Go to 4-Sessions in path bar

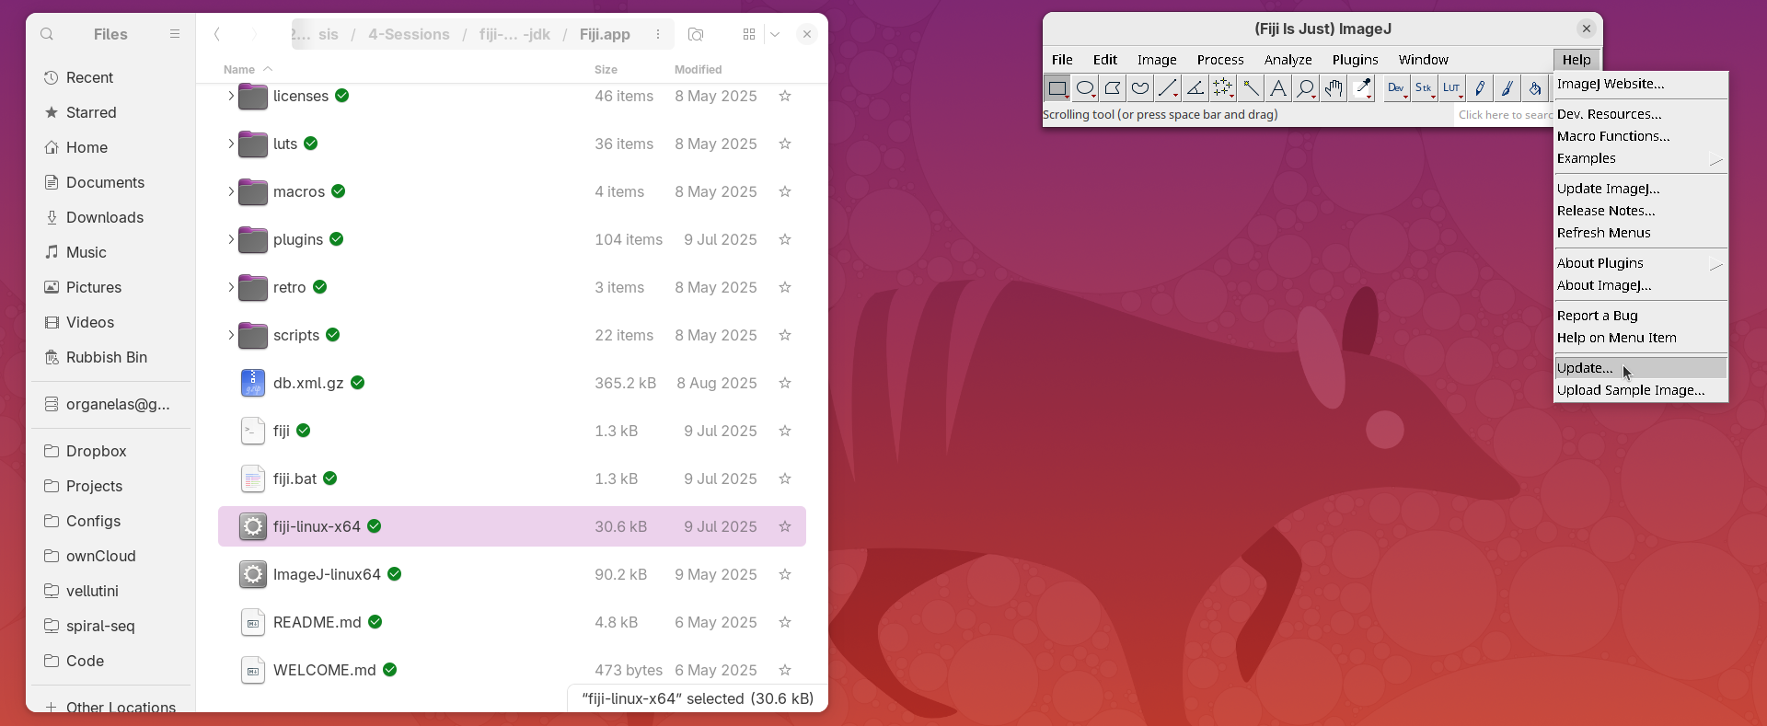tap(409, 34)
